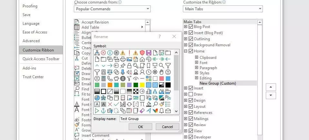Choose the smiley face symbol
The width and height of the screenshot is (309, 140).
click(168, 72)
